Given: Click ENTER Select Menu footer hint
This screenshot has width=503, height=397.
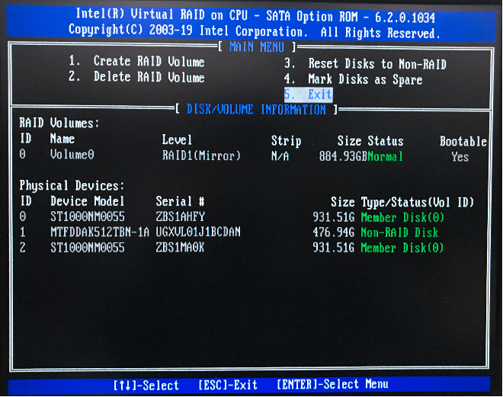Looking at the screenshot, I should click(332, 385).
